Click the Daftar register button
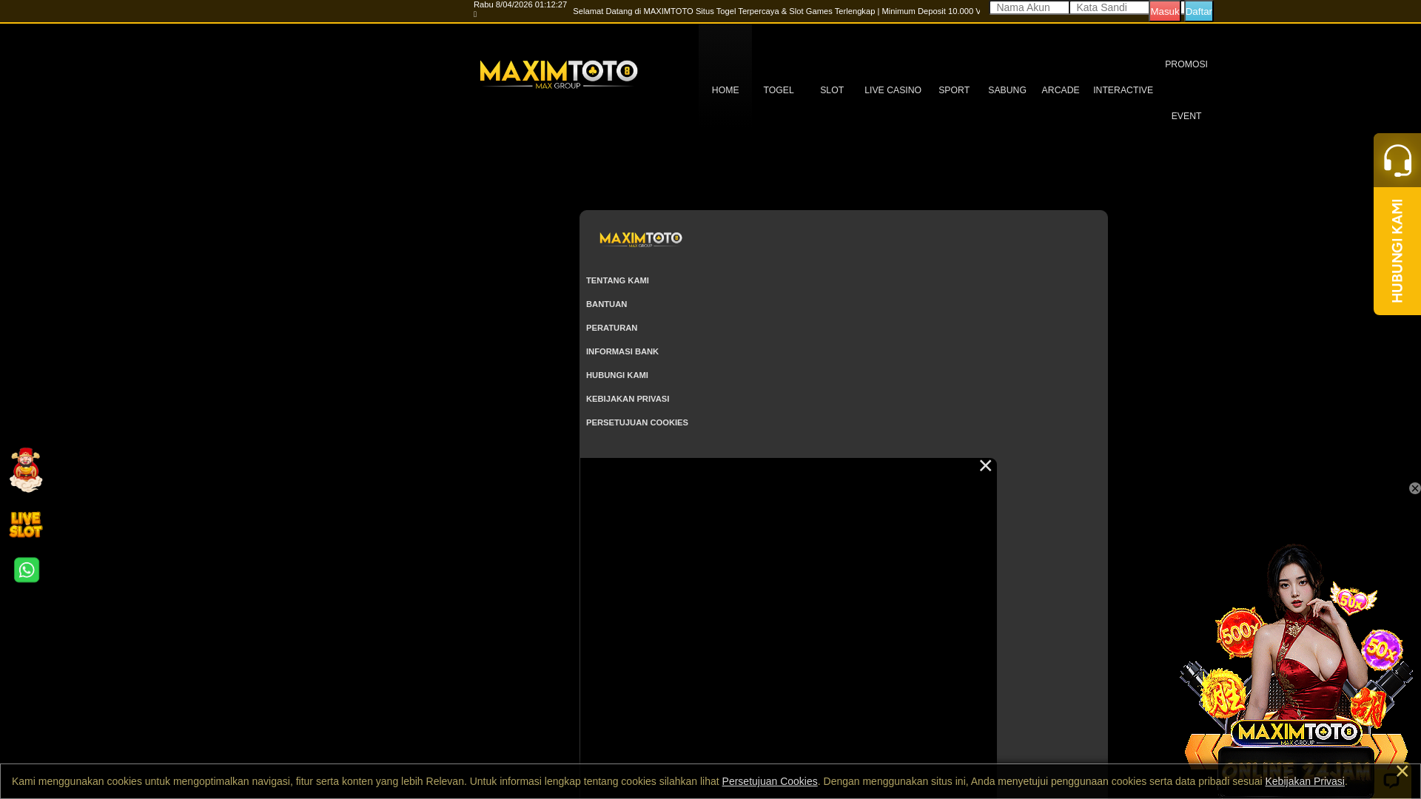The height and width of the screenshot is (799, 1421). [x=1199, y=11]
